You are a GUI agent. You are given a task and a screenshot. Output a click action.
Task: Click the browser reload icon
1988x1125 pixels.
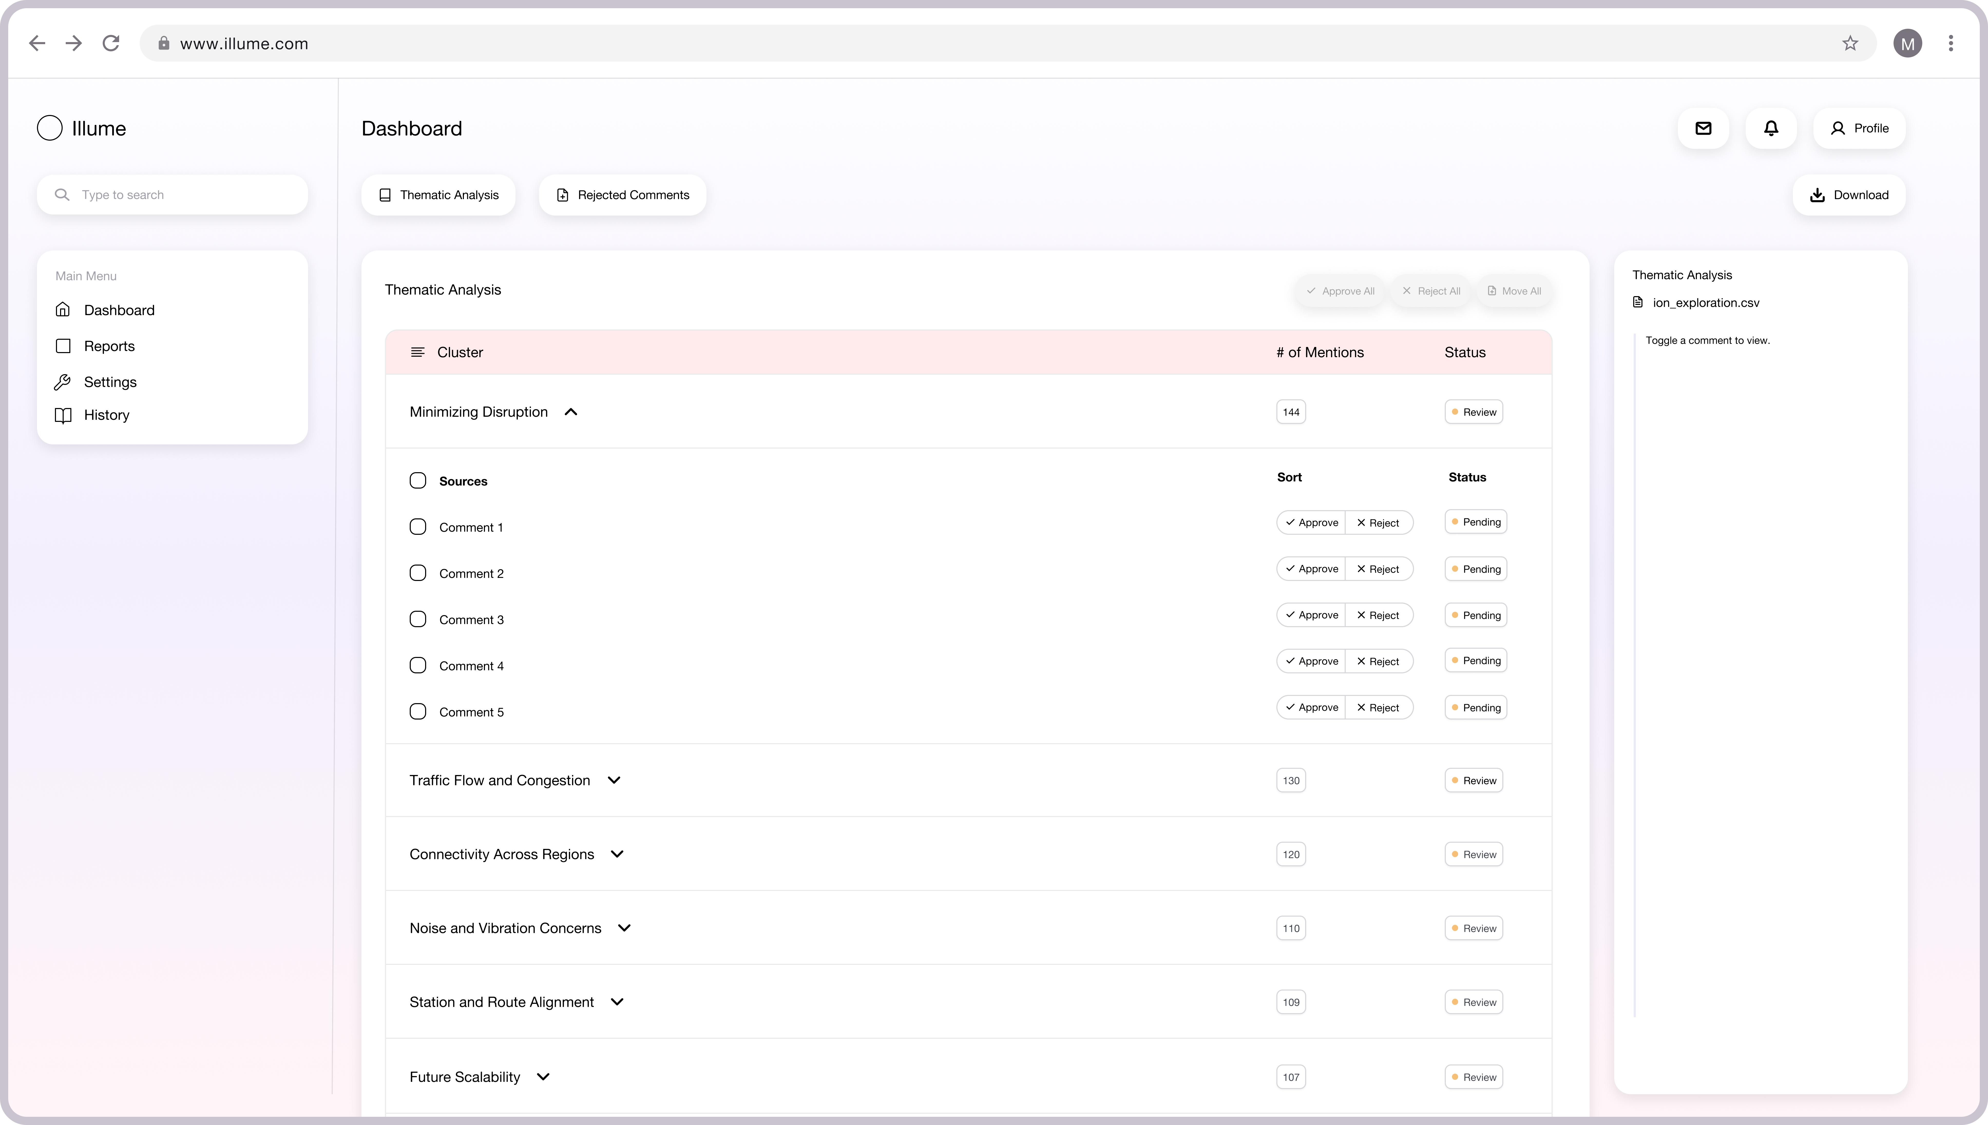point(111,43)
